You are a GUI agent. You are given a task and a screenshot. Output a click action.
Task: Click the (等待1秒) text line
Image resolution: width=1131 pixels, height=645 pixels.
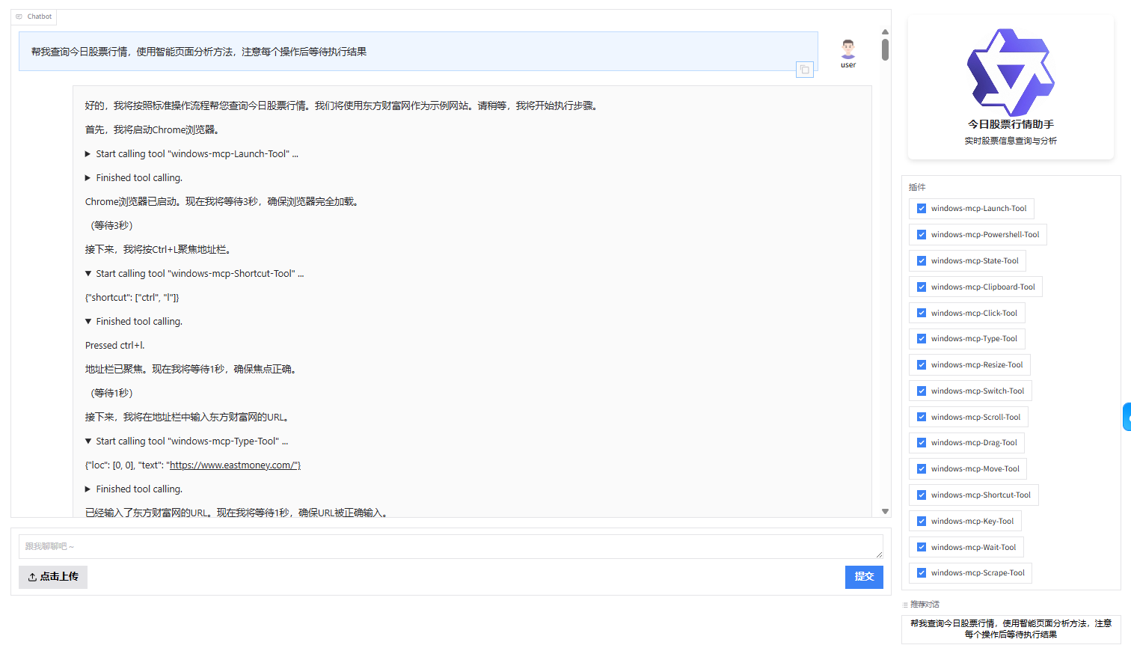(x=111, y=394)
